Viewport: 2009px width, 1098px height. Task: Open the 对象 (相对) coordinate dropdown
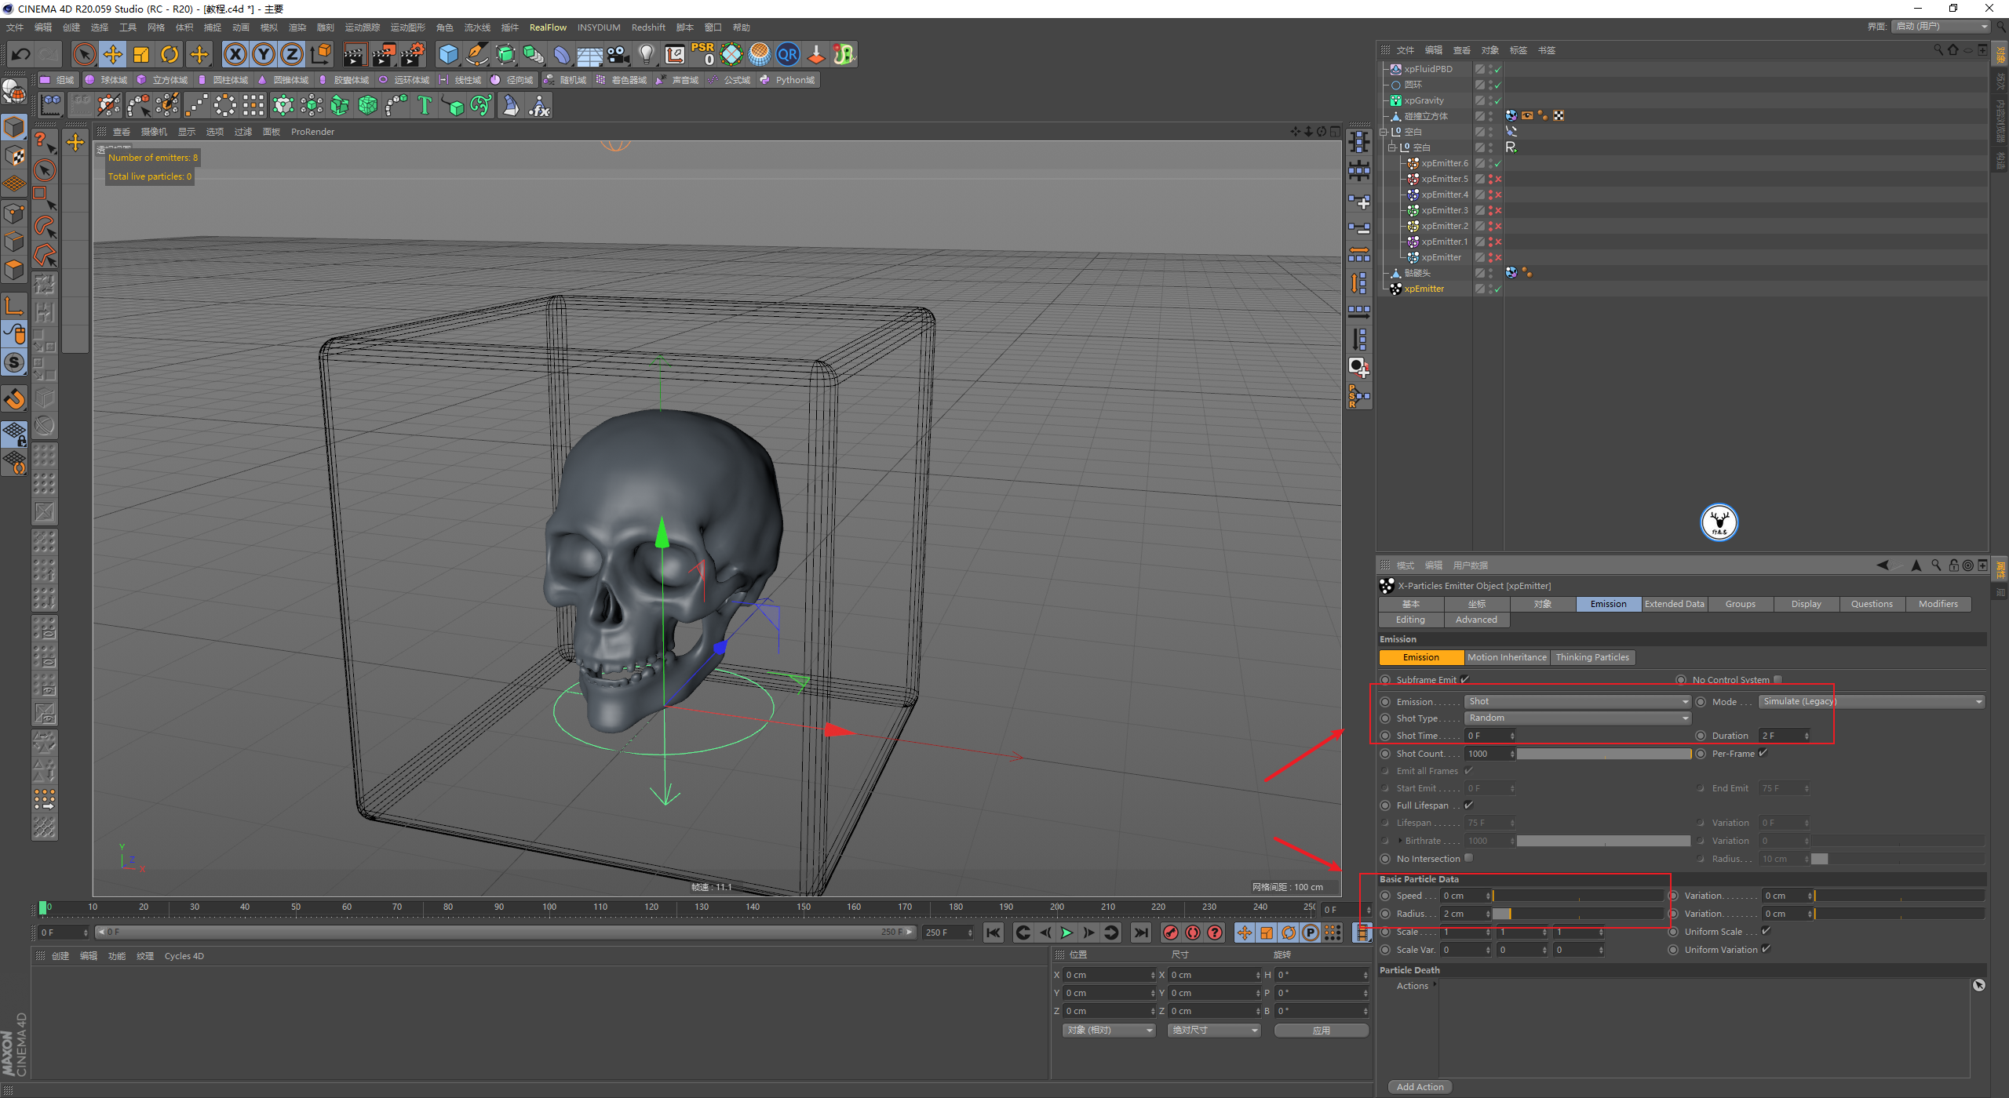click(1109, 1030)
